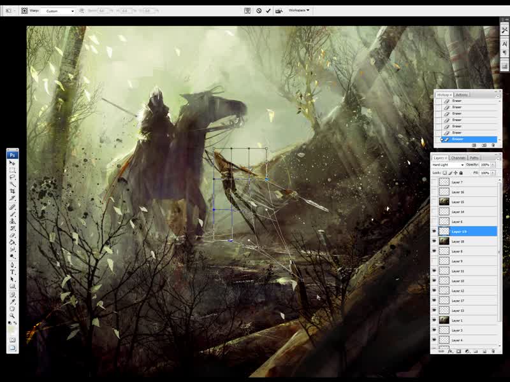510x382 pixels.
Task: Click the Layer 18 thumbnail
Action: click(x=444, y=241)
